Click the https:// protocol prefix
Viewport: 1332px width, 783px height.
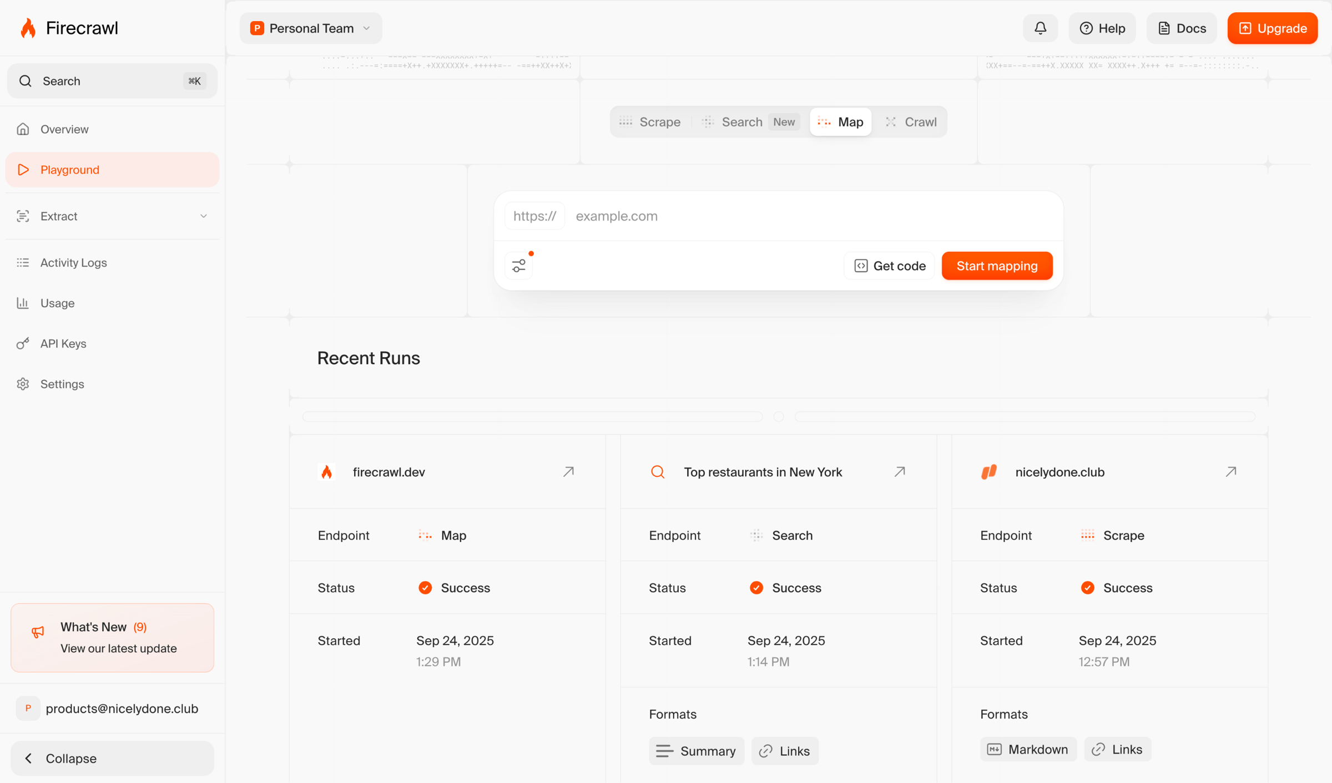point(534,216)
